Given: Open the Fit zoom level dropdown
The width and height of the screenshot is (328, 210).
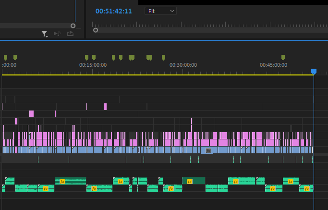Looking at the screenshot, I should pos(160,11).
